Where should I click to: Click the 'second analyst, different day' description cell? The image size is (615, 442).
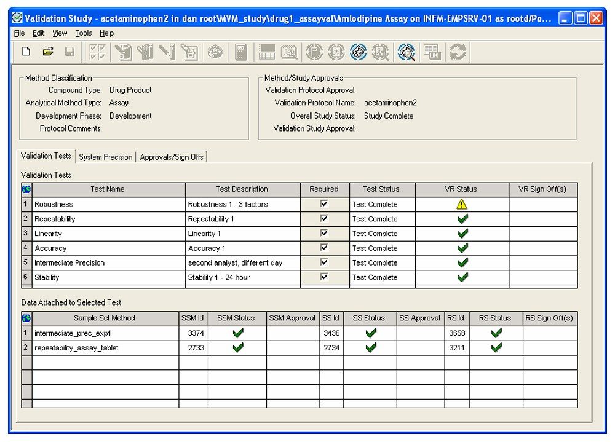click(x=243, y=262)
